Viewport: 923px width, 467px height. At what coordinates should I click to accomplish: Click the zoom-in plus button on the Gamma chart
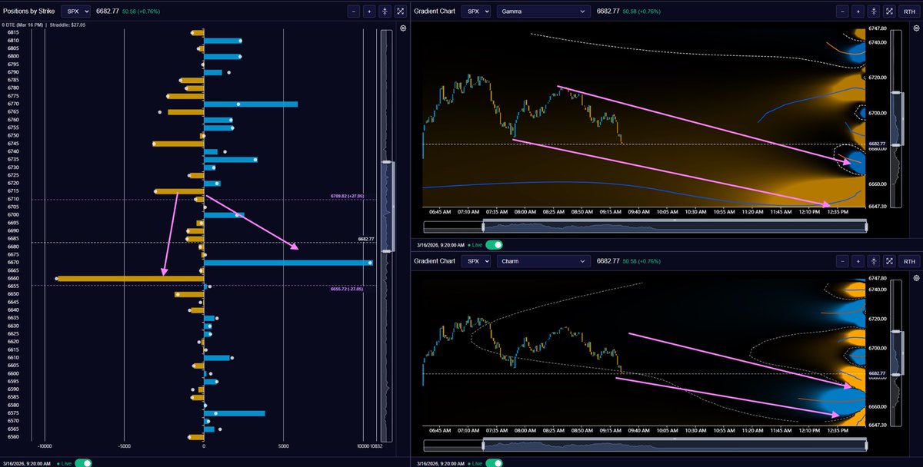(858, 11)
